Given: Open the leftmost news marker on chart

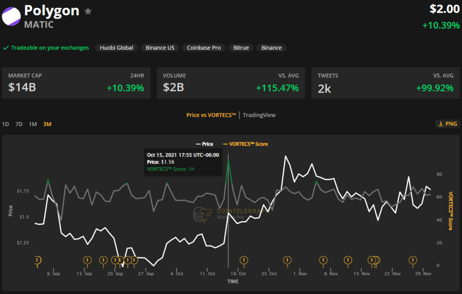Looking at the screenshot, I should 38,260.
